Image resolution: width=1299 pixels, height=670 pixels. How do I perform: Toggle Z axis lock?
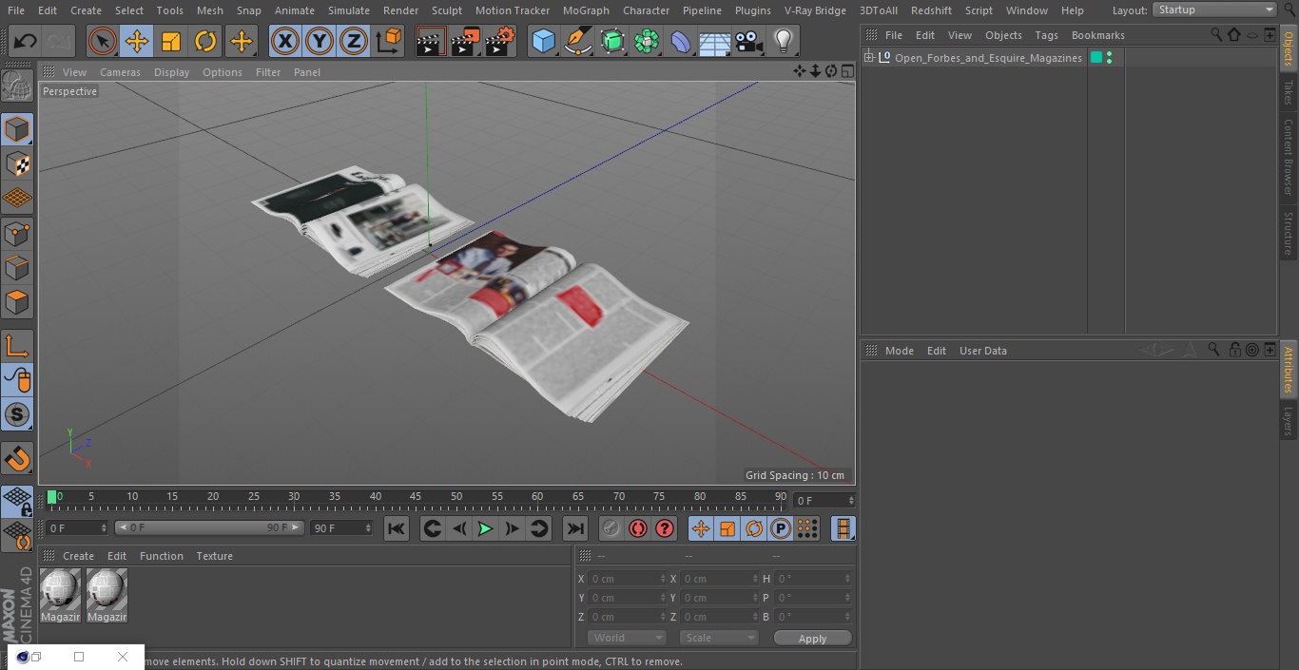354,41
